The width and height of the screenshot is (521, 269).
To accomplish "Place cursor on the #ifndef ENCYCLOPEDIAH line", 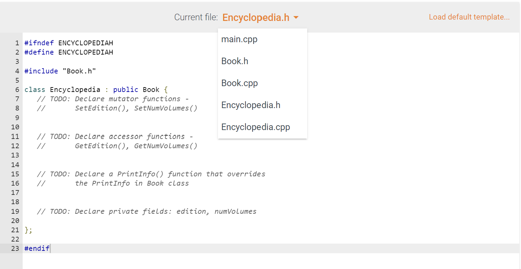I will click(68, 43).
